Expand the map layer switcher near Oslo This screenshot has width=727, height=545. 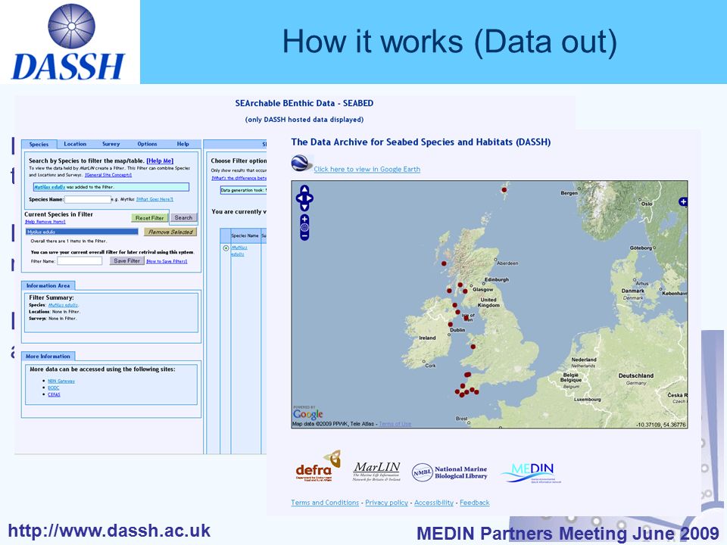pyautogui.click(x=683, y=201)
